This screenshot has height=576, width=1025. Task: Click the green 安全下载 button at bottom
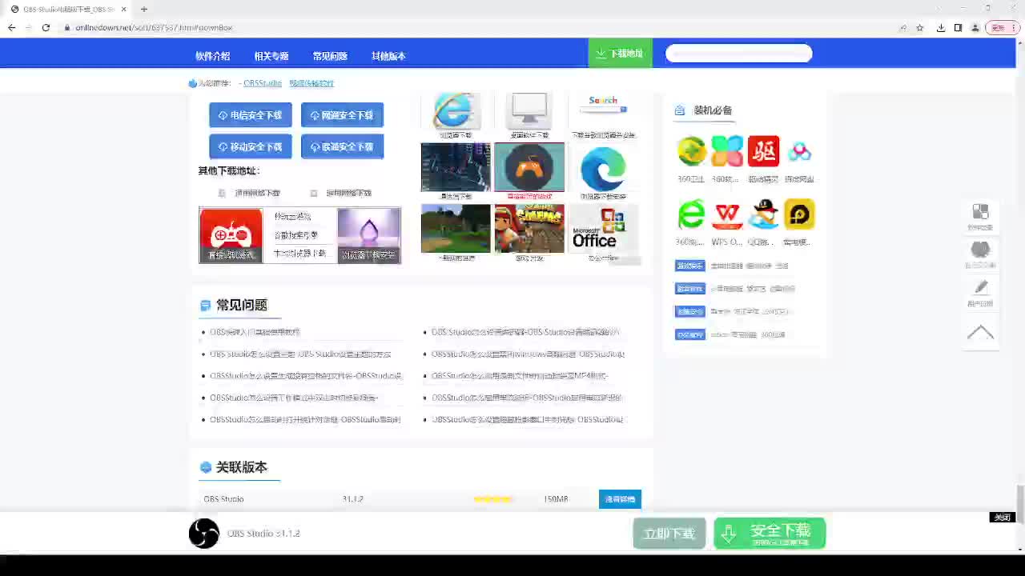(770, 534)
